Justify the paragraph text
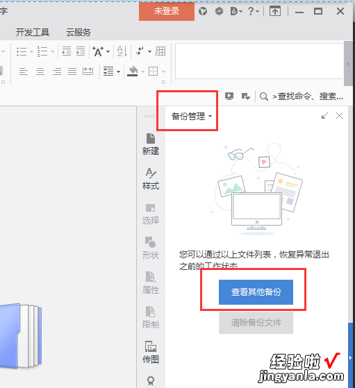This screenshot has height=388, width=355. pyautogui.click(x=72, y=71)
